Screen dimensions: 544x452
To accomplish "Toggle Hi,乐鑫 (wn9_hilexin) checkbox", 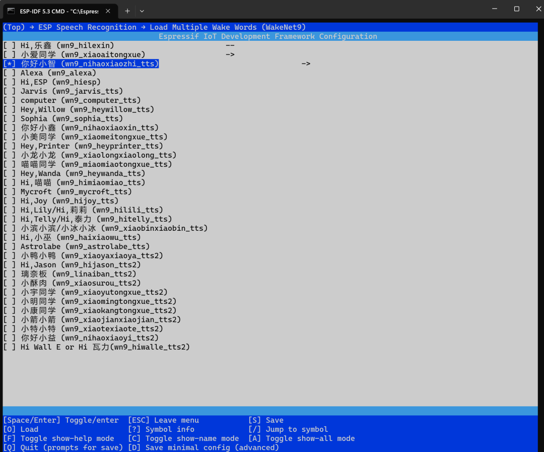I will pyautogui.click(x=10, y=45).
